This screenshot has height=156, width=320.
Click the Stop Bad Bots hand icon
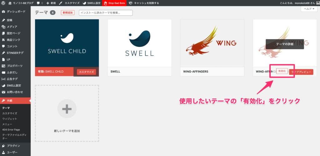(105, 3)
